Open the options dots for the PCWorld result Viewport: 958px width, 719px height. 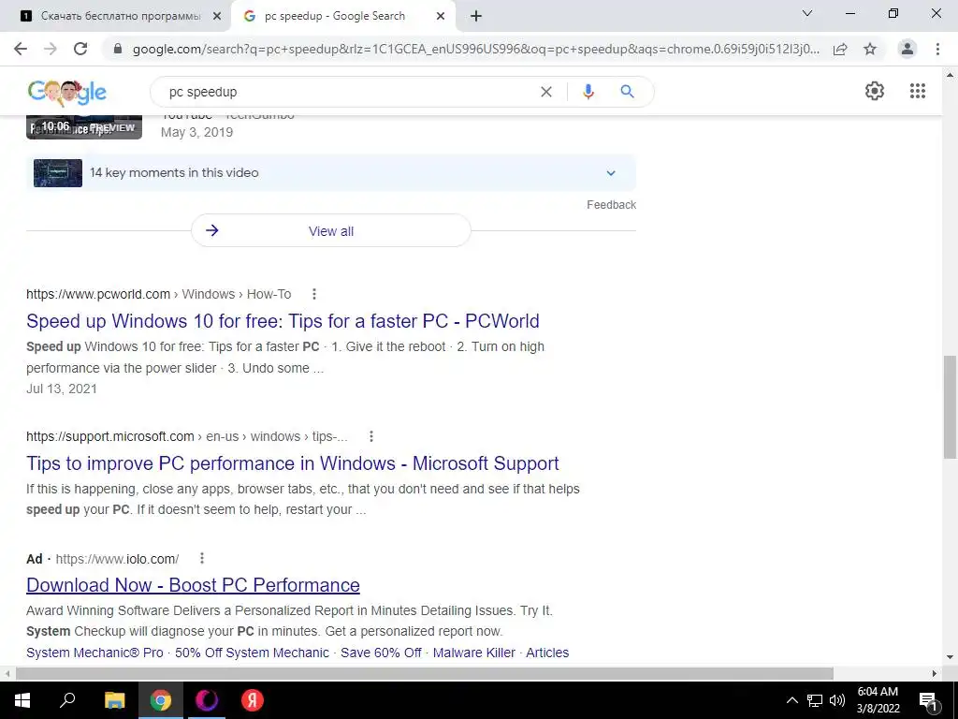(x=314, y=294)
